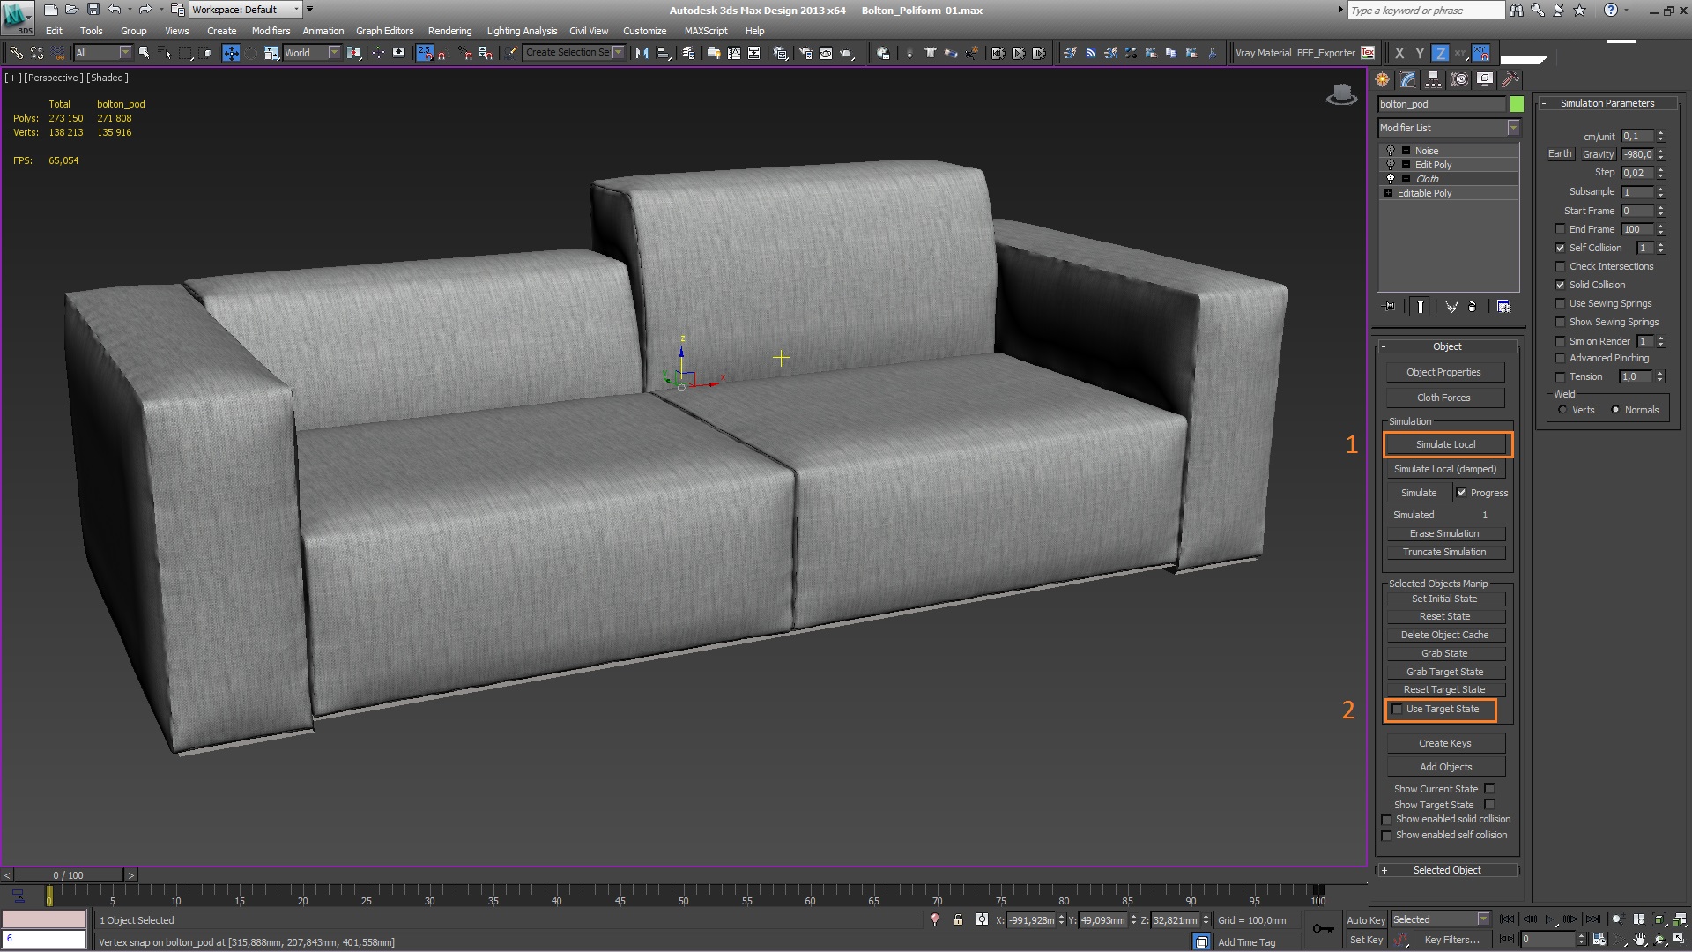Screen dimensions: 1692x952
Task: Click the Cloth Forces button
Action: [x=1445, y=398]
